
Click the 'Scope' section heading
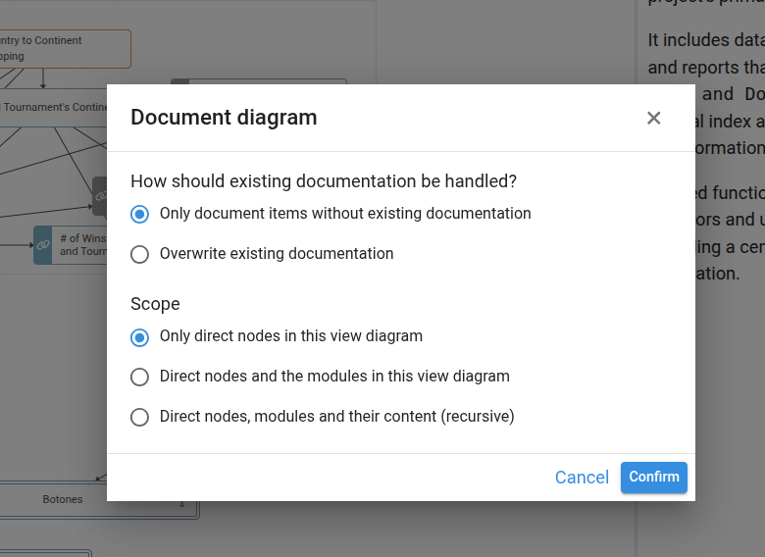[155, 304]
